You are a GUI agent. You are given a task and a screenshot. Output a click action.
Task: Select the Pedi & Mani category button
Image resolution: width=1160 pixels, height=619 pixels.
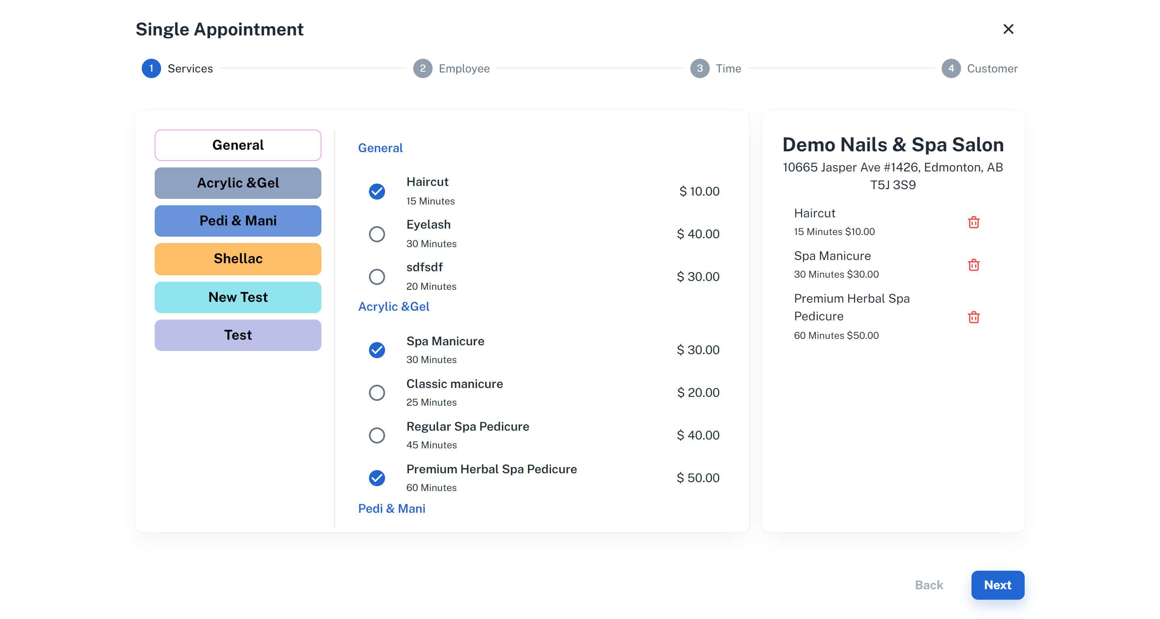238,221
